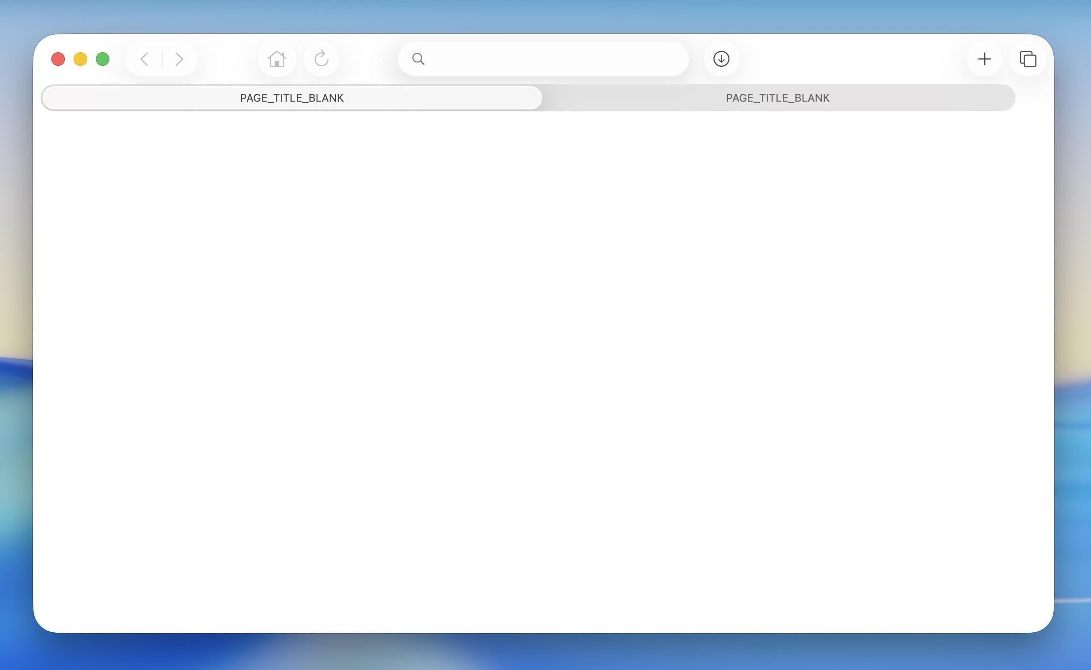Open a new tab with plus button
Image resolution: width=1091 pixels, height=670 pixels.
(x=984, y=59)
